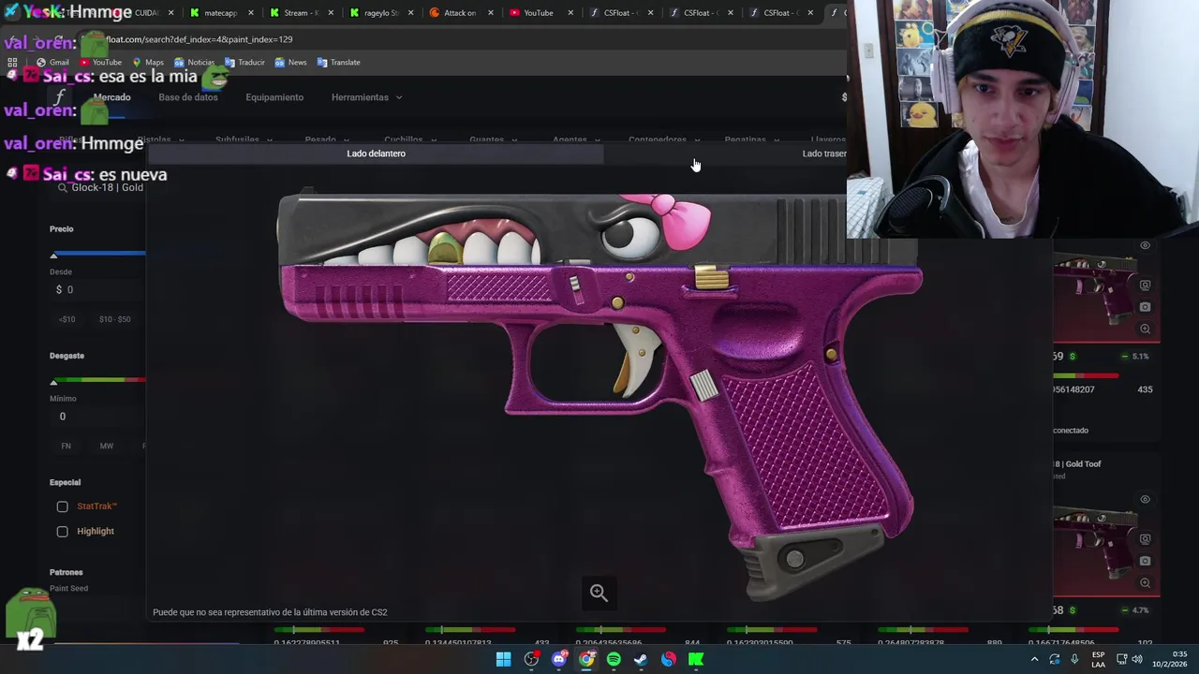Click the browser address bar URL
The height and width of the screenshot is (674, 1199).
pyautogui.click(x=199, y=39)
